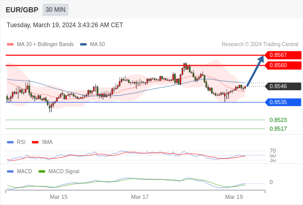Click the 0.8517 support level label

[x=278, y=129]
